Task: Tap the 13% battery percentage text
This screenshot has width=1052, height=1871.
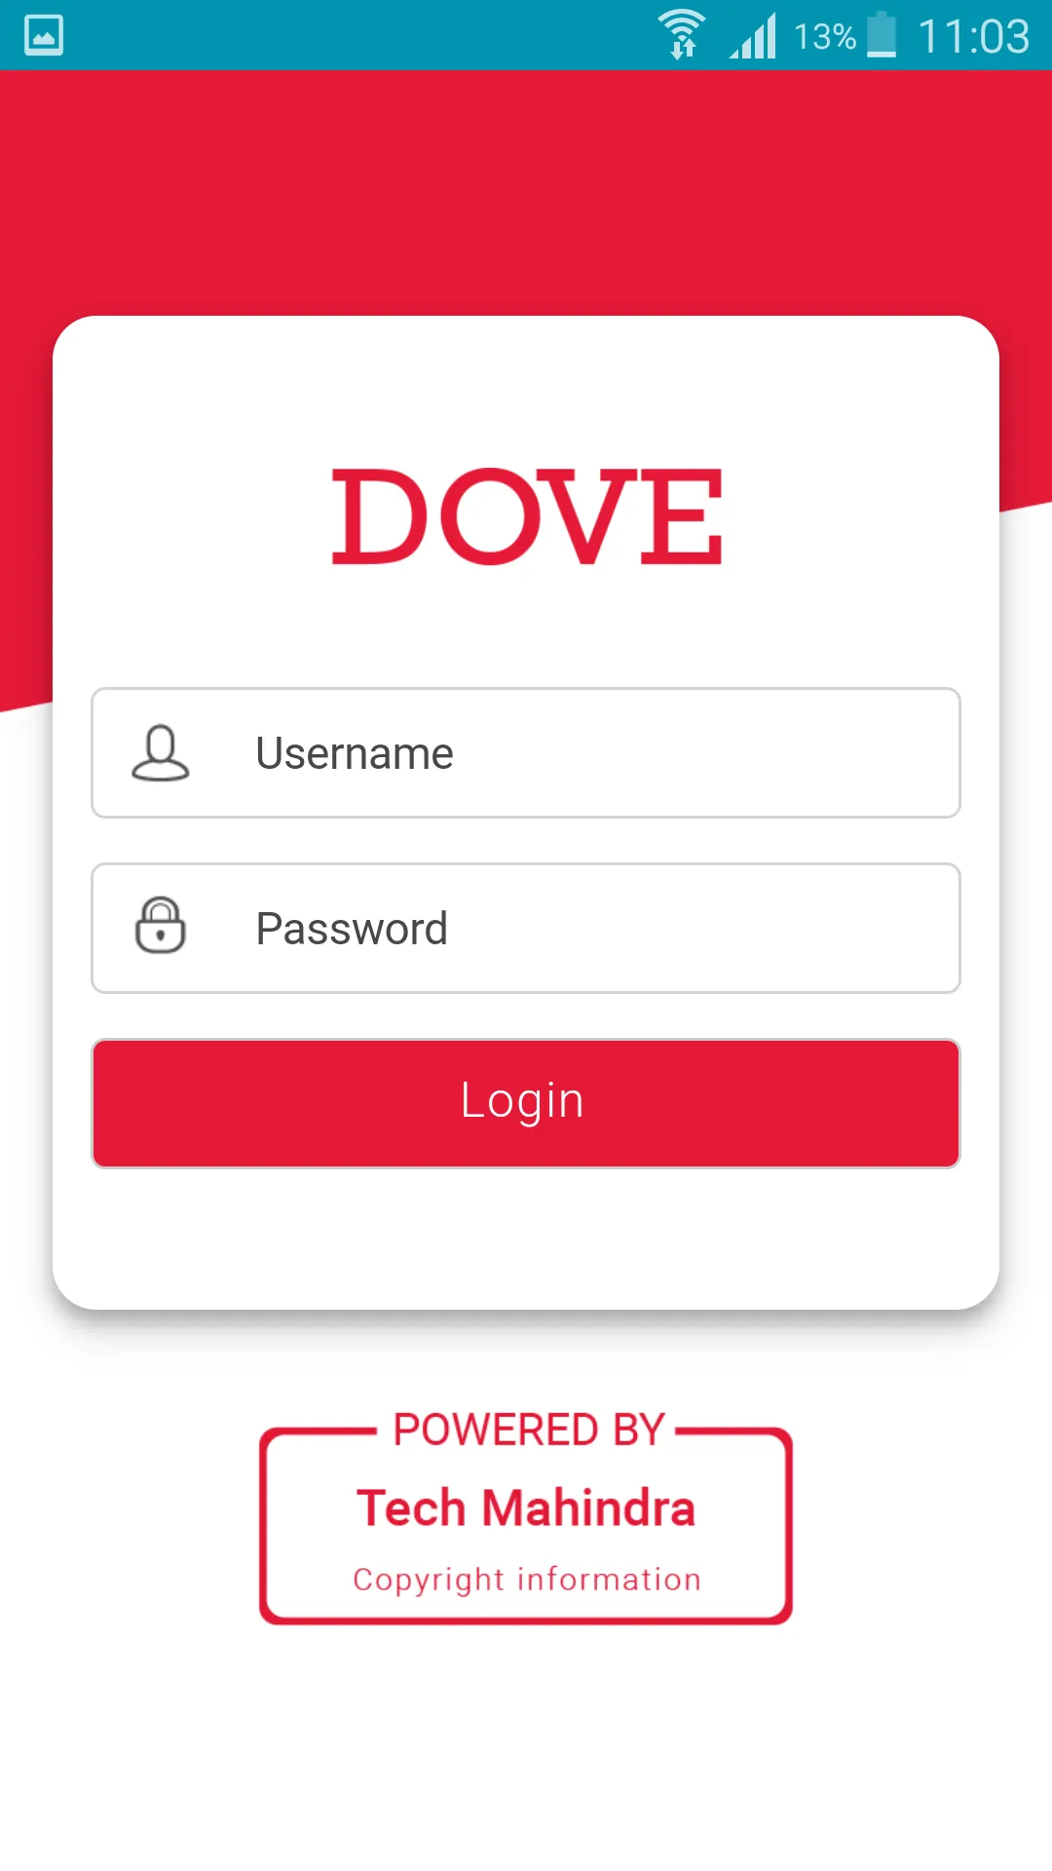Action: [825, 37]
